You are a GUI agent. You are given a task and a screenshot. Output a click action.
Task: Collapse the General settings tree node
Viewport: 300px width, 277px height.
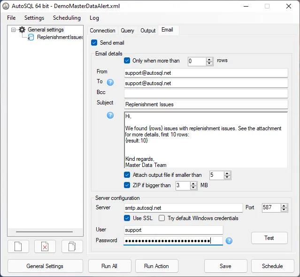pyautogui.click(x=13, y=30)
